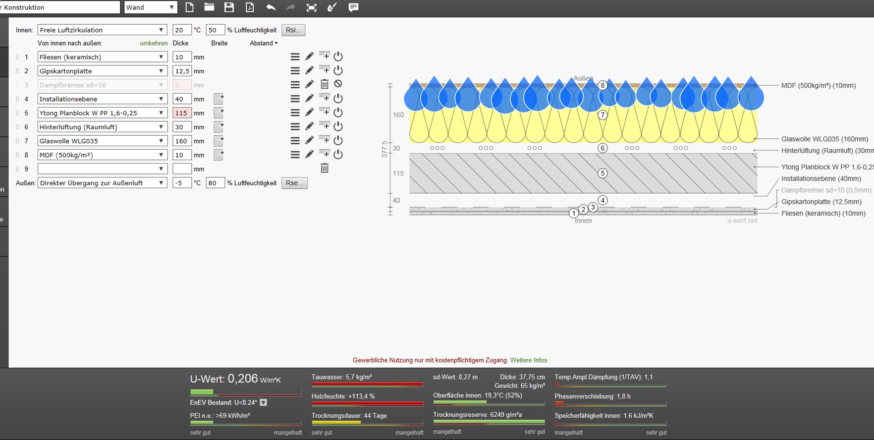Screen dimensions: 874x440
Task: Disable the Fliesen (keramisch) layer
Action: [x=338, y=56]
